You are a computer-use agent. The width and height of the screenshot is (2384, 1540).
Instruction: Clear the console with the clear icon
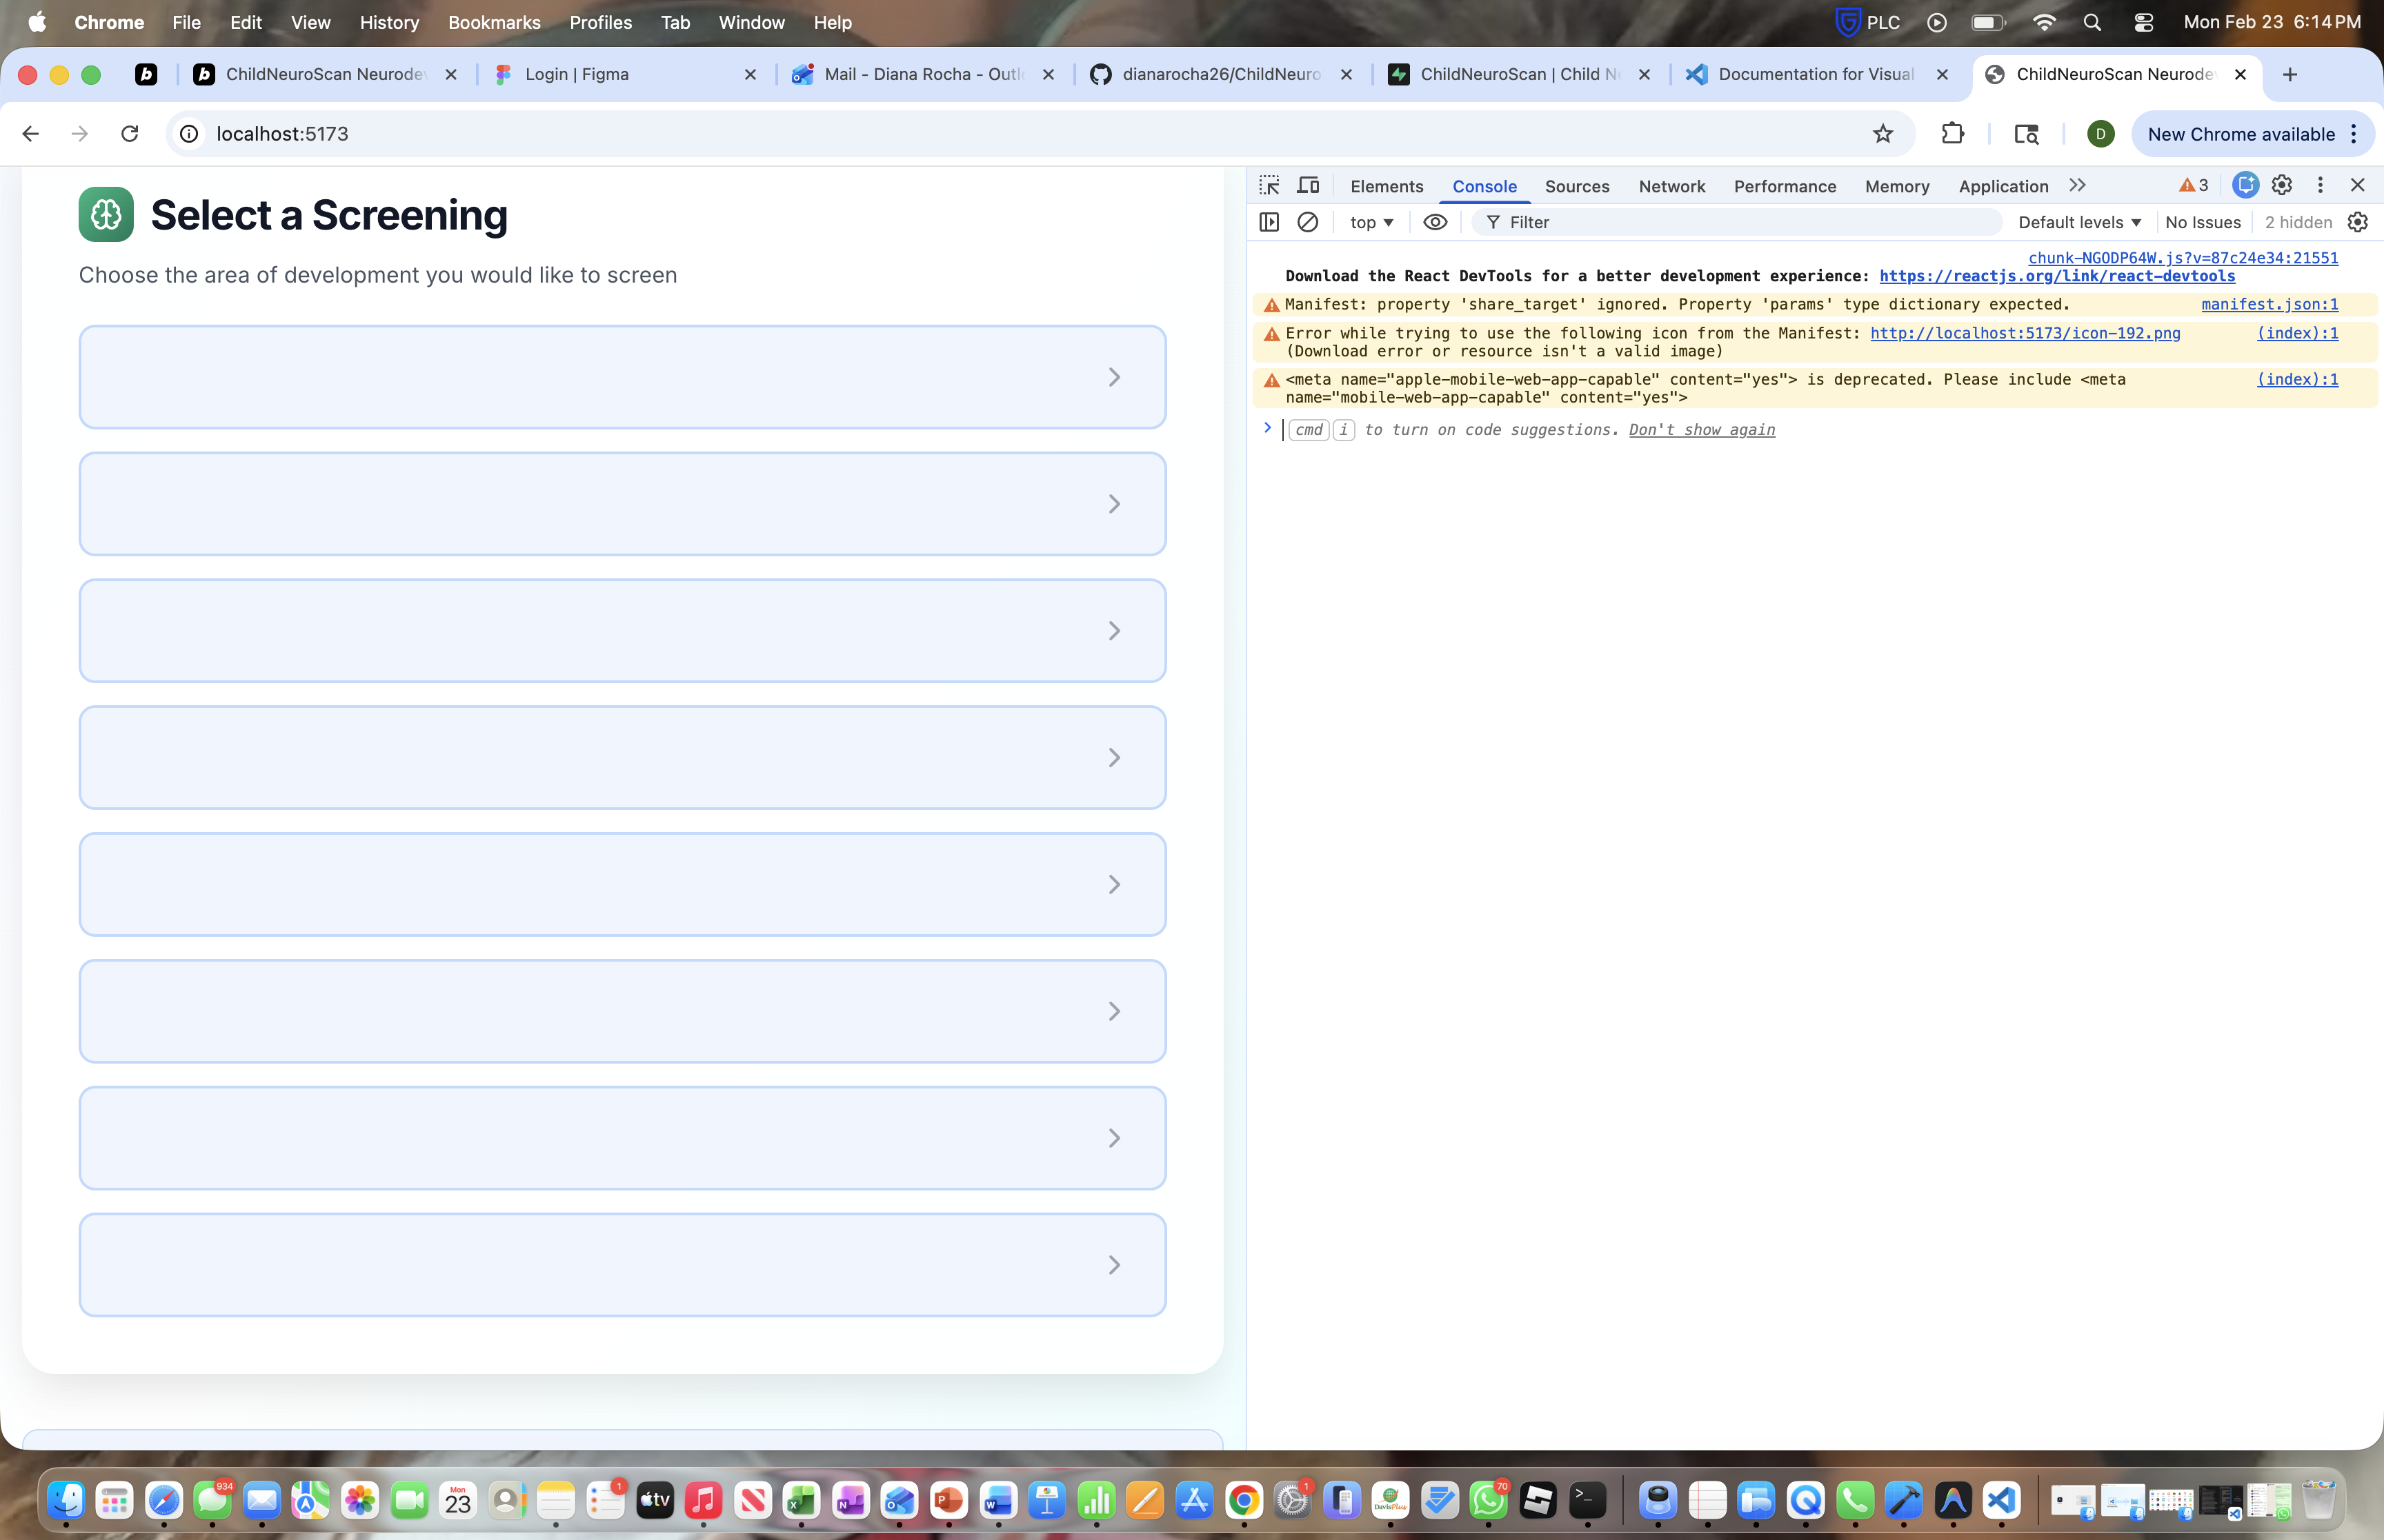coord(1308,222)
